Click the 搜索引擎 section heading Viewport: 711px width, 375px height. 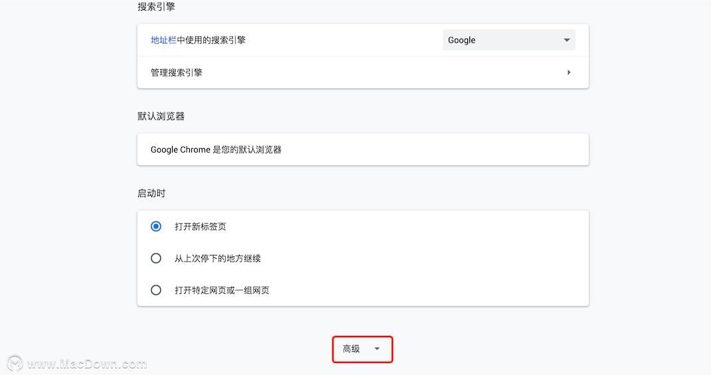(156, 7)
